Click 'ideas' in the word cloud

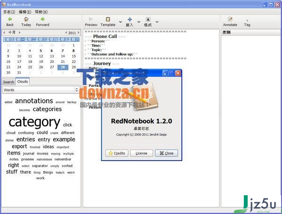48,147
